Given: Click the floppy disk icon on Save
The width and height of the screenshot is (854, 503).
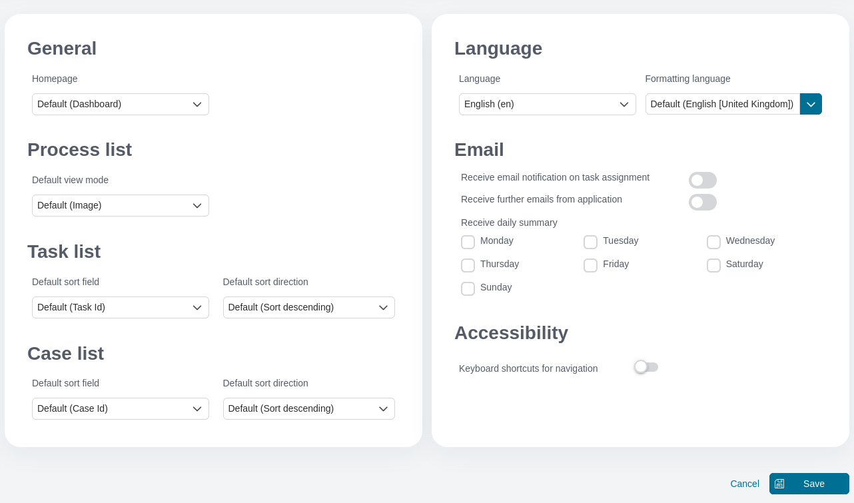Looking at the screenshot, I should pos(779,484).
